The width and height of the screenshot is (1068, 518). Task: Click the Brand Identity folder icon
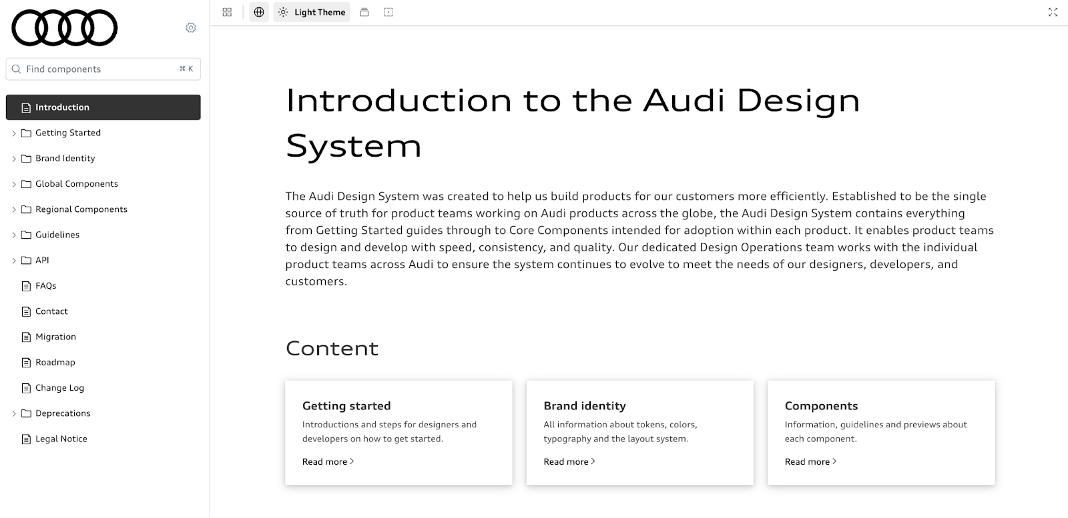tap(27, 158)
